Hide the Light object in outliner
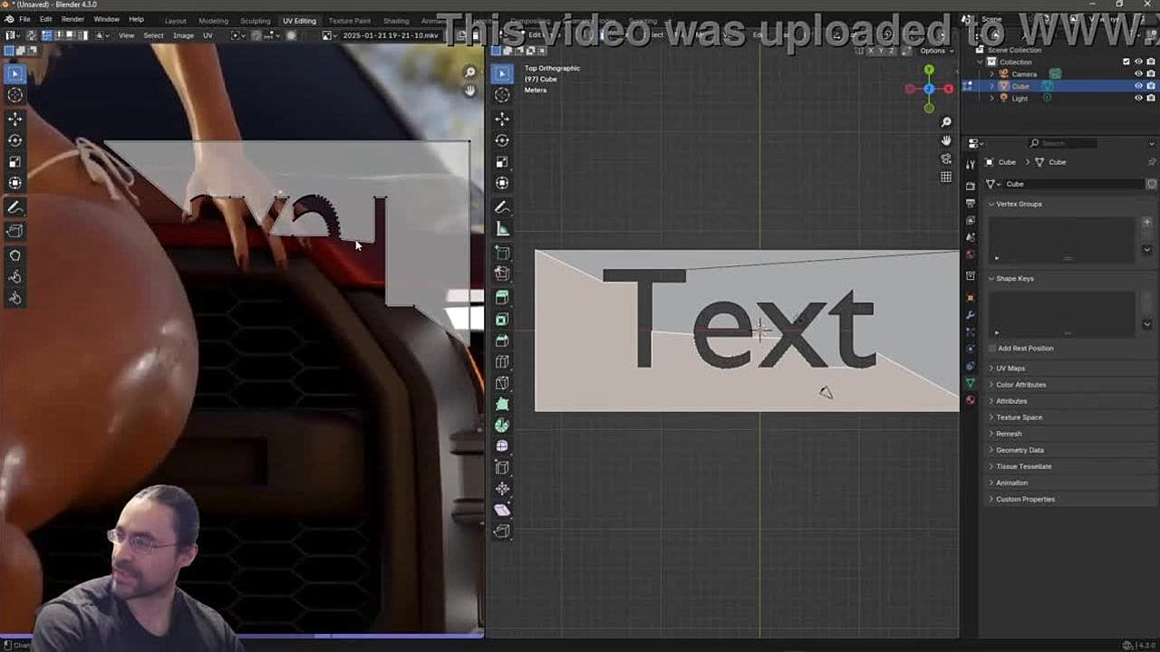Viewport: 1160px width, 652px height. pyautogui.click(x=1139, y=98)
